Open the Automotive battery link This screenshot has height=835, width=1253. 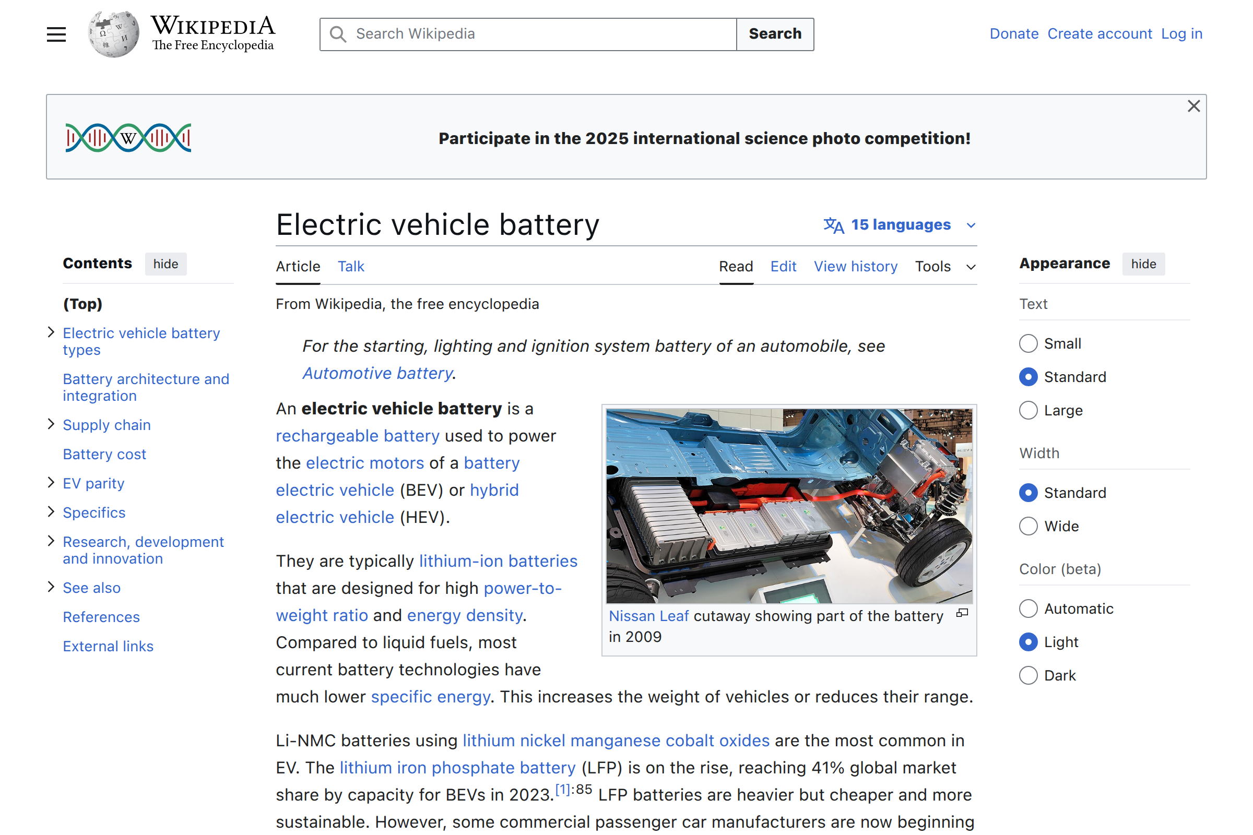[377, 373]
